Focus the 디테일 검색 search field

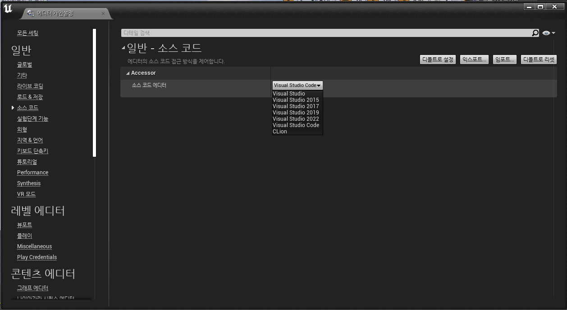326,33
